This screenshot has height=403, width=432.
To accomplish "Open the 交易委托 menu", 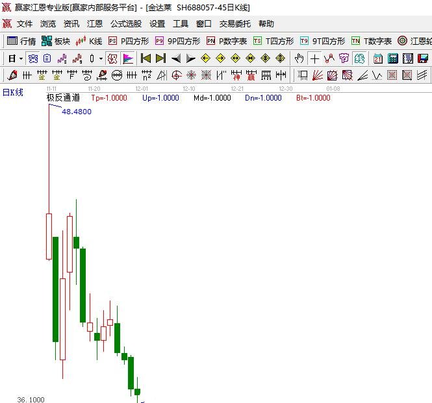I will [x=235, y=23].
